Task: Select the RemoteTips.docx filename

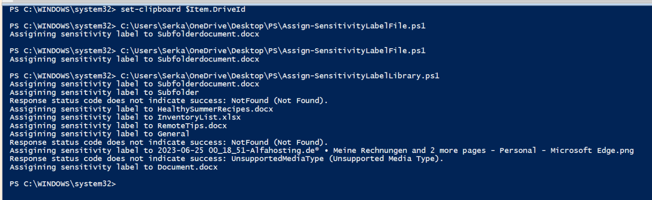Action: pyautogui.click(x=192, y=126)
